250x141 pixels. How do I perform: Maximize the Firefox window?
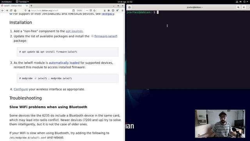(118, 5)
